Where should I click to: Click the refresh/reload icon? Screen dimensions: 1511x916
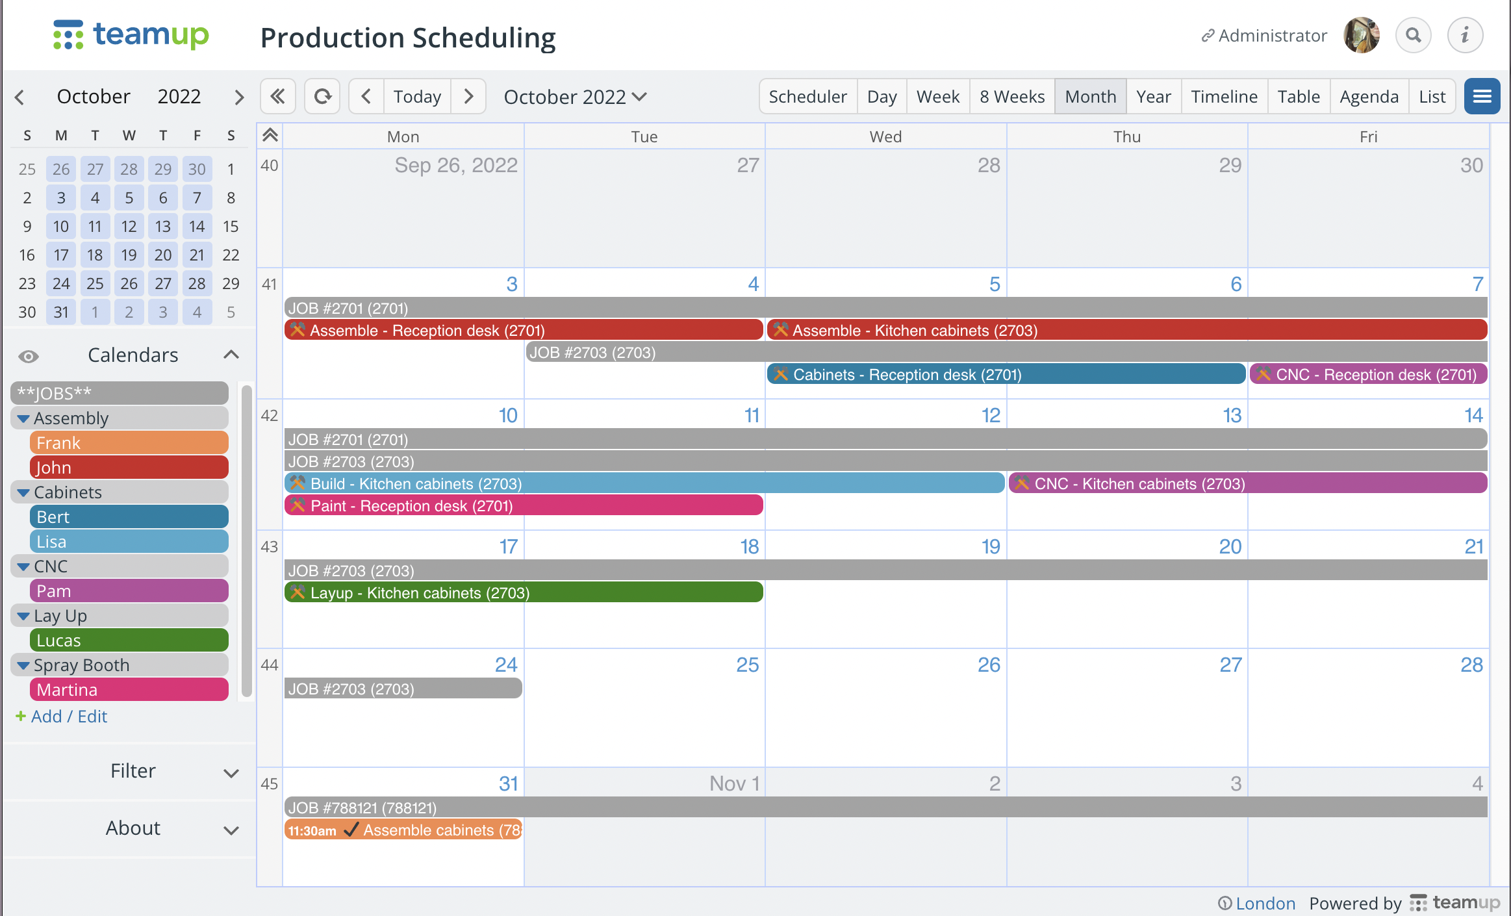coord(323,96)
